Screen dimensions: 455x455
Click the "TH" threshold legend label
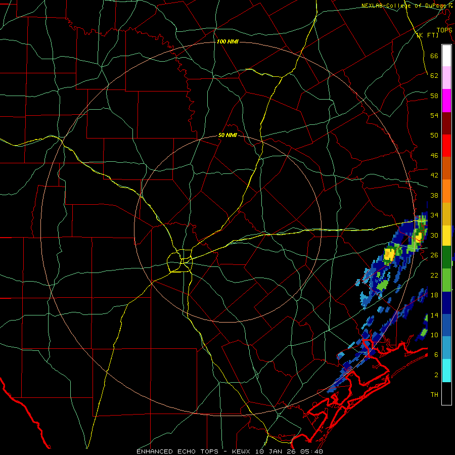tap(434, 395)
